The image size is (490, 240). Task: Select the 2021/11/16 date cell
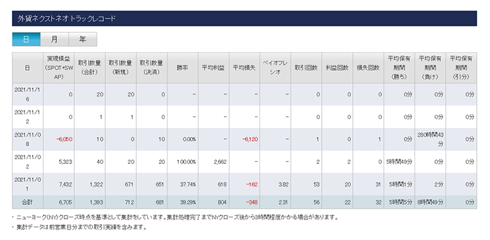coord(28,95)
